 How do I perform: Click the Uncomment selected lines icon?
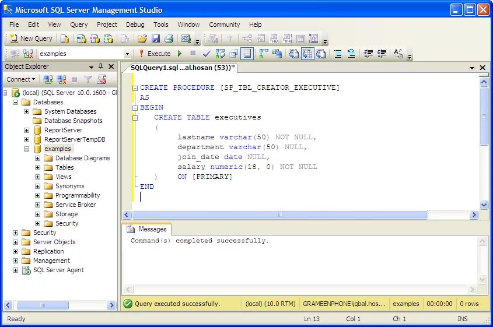351,54
